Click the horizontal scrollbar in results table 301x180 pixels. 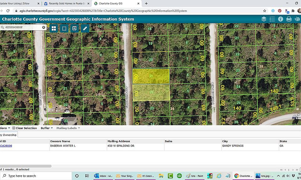pos(25,166)
